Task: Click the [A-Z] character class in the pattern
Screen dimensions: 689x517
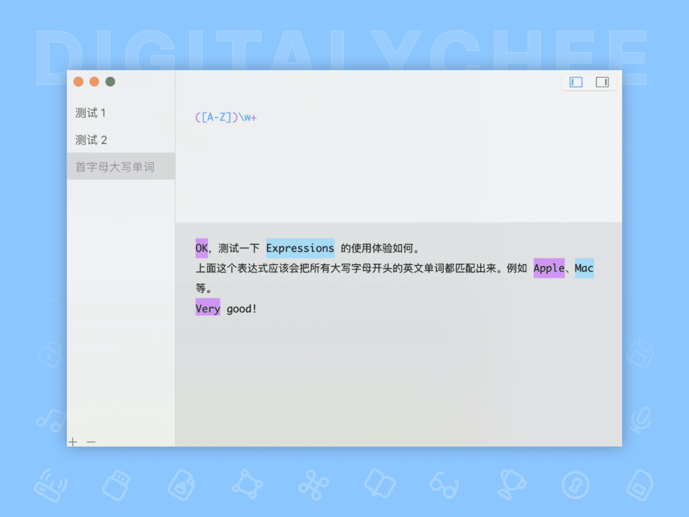Action: point(216,117)
